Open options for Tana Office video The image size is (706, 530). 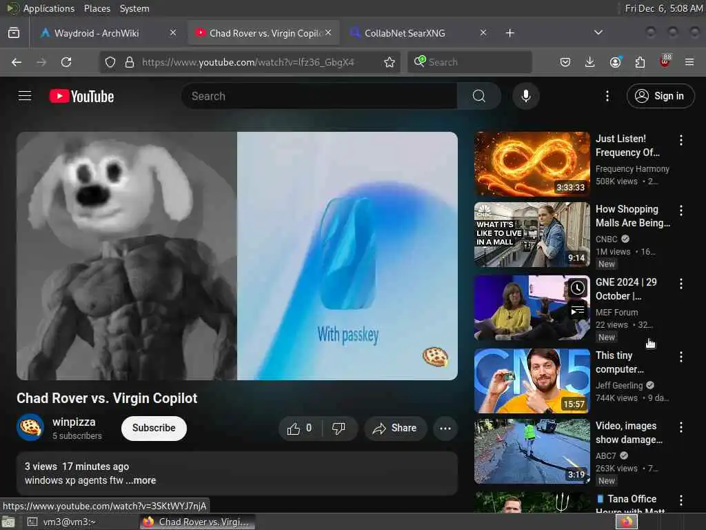click(680, 500)
